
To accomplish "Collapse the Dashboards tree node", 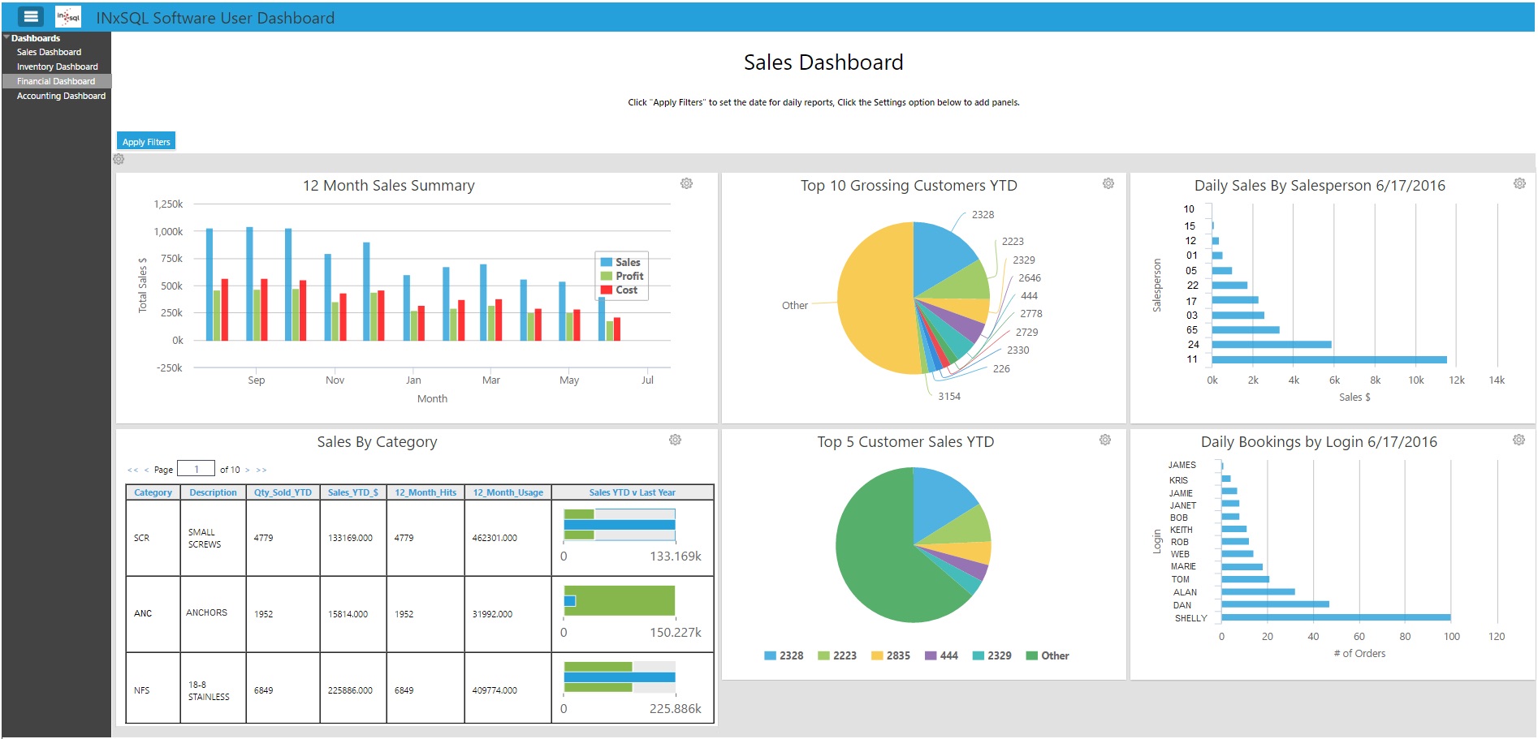I will point(6,37).
